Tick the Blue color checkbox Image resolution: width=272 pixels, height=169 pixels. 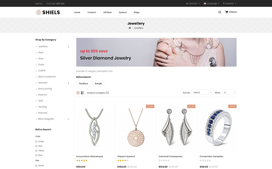click(x=36, y=155)
